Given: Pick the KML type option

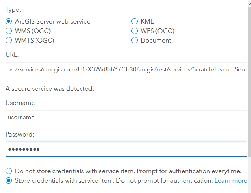Looking at the screenshot, I should point(135,21).
